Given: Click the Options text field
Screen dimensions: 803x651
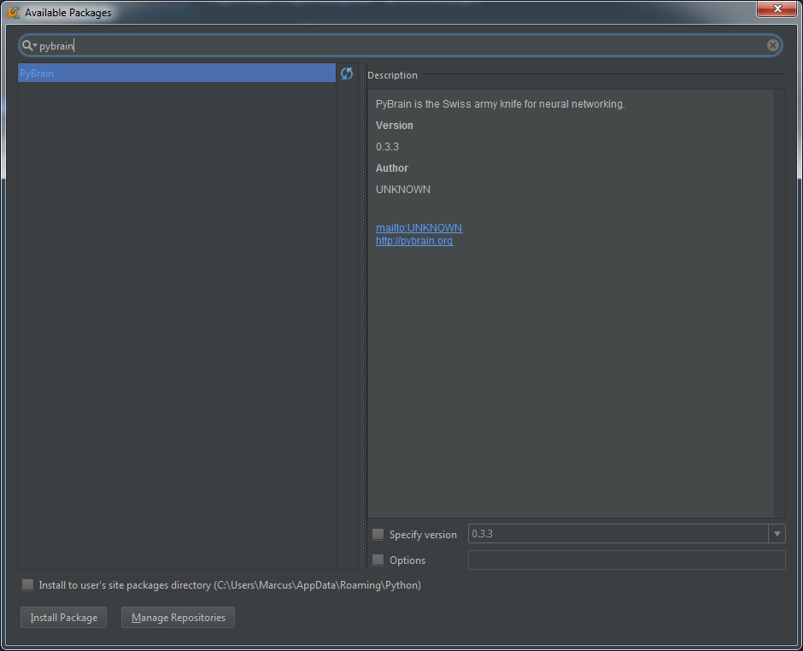Looking at the screenshot, I should (x=626, y=560).
